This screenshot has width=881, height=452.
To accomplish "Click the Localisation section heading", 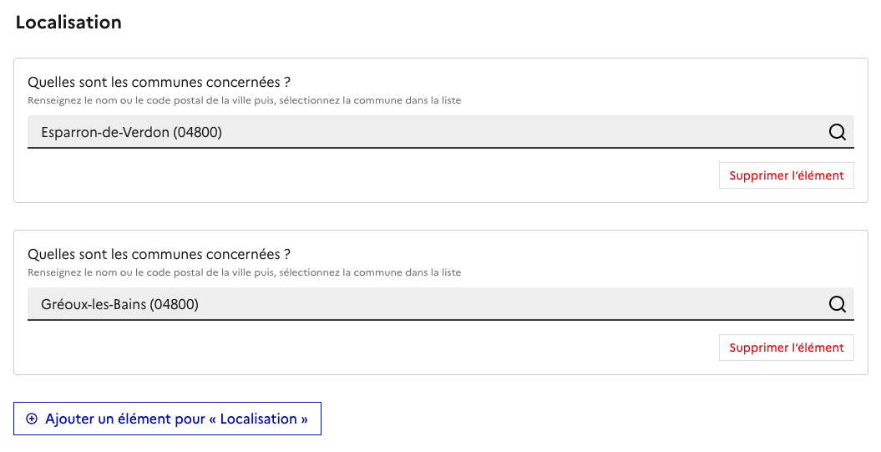I will click(x=68, y=22).
